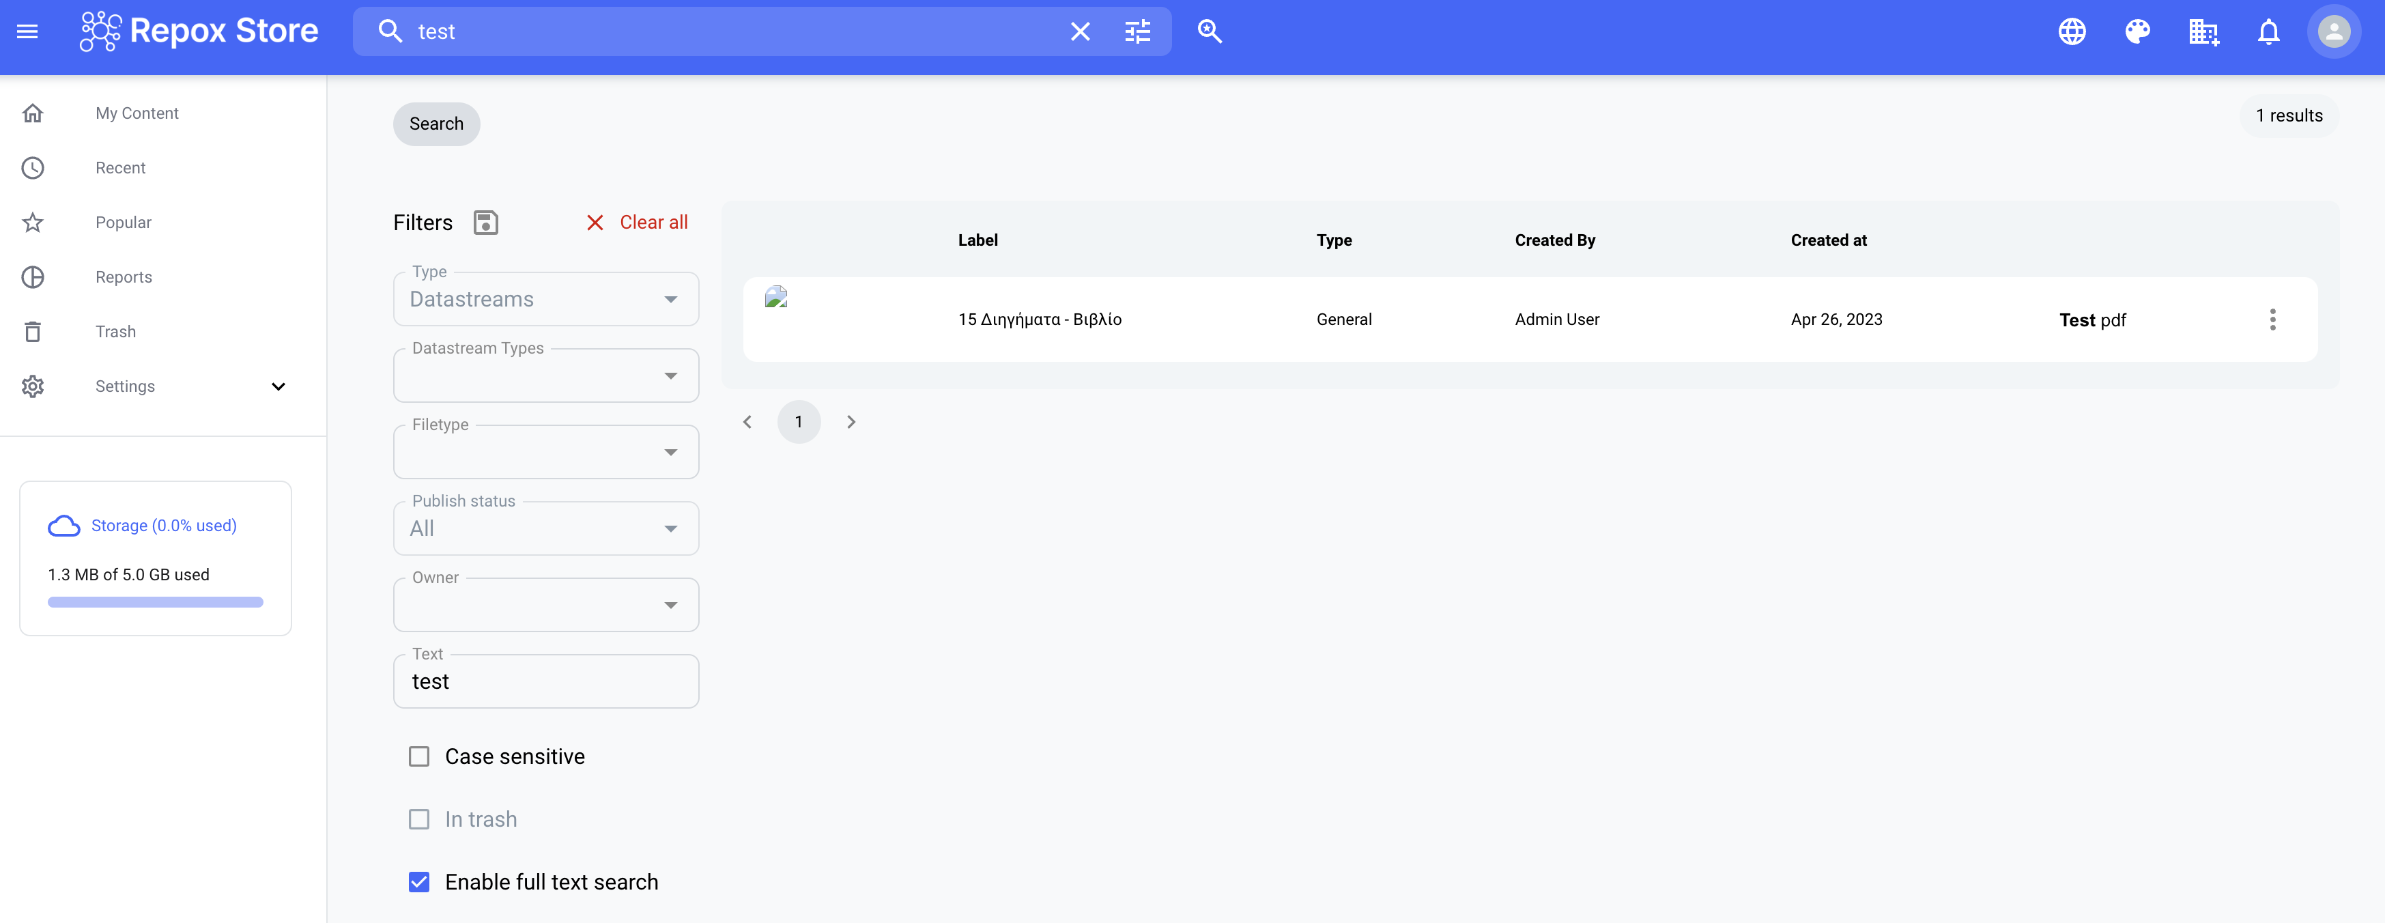Viewport: 2385px width, 923px height.
Task: Clear the search field with the X icon
Action: [x=1080, y=31]
